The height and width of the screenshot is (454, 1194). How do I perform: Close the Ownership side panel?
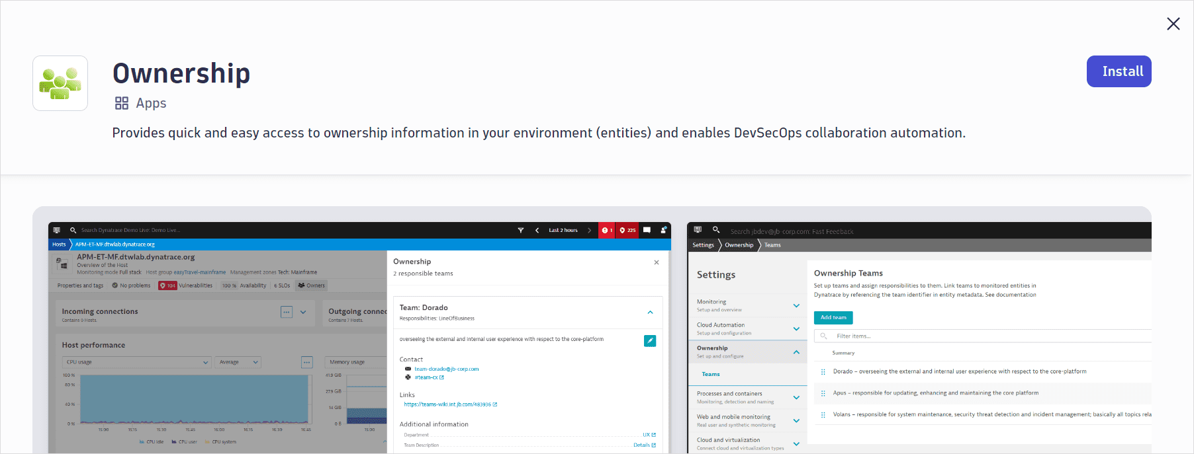tap(657, 262)
